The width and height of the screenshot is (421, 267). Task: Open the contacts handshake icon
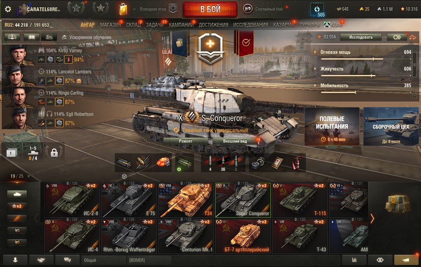pos(41,260)
